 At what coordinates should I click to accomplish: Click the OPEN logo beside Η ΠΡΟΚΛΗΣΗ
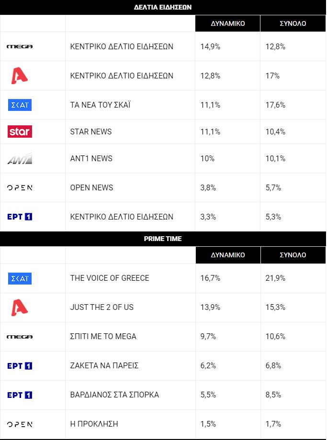pyautogui.click(x=20, y=424)
